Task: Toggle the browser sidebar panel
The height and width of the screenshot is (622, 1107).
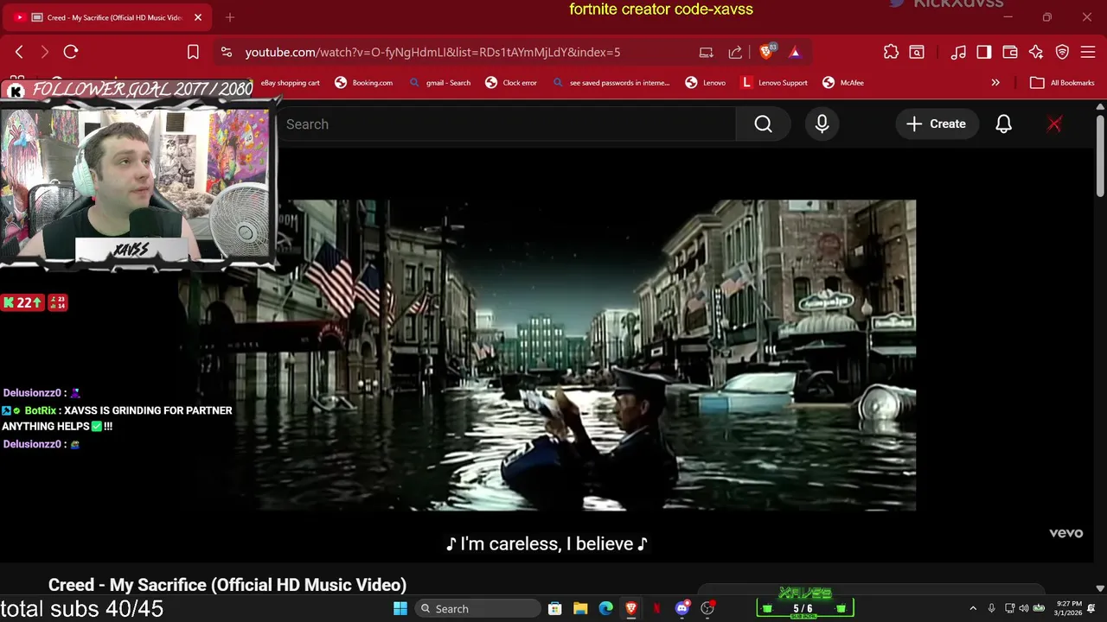Action: coord(984,52)
